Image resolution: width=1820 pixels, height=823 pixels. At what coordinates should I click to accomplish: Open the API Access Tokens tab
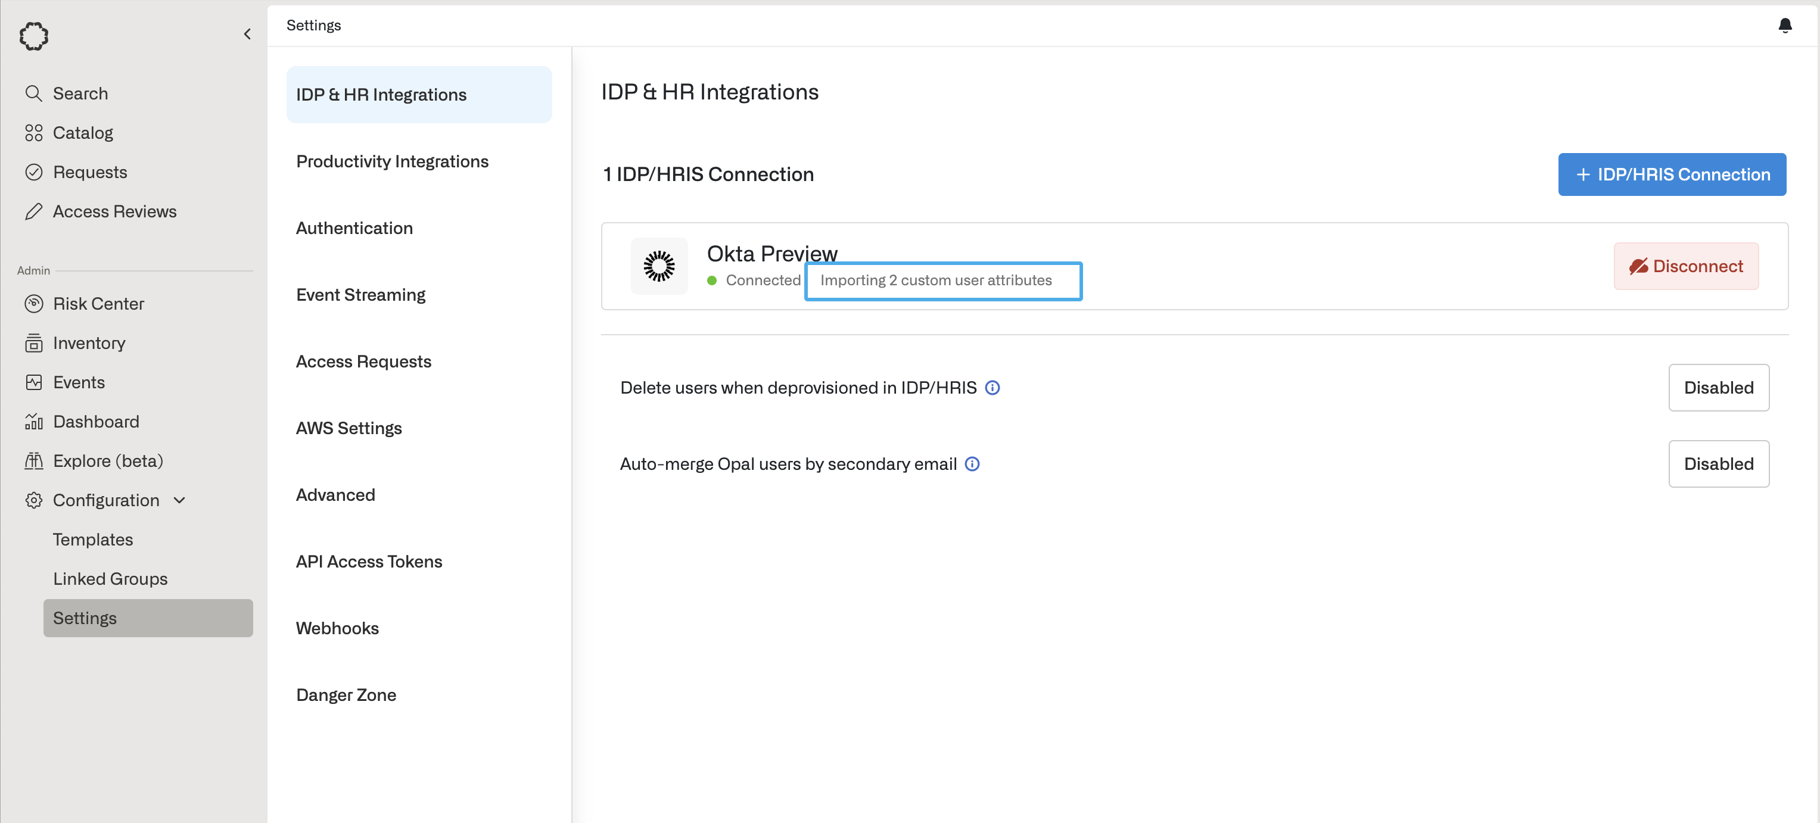click(369, 562)
